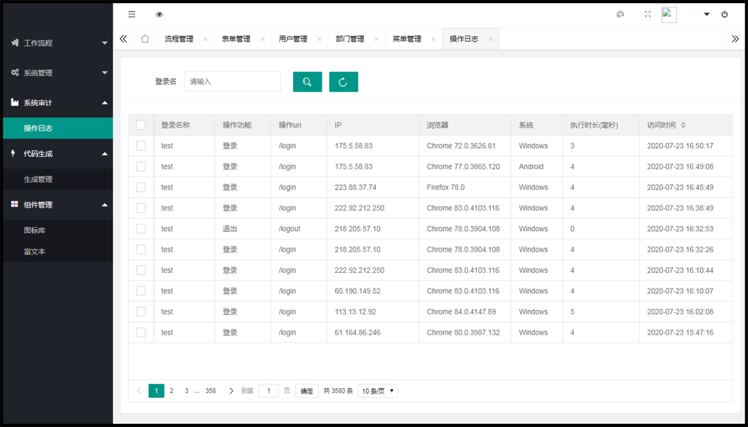
Task: Toggle sidebar with the menu fold icon
Action: (x=132, y=14)
